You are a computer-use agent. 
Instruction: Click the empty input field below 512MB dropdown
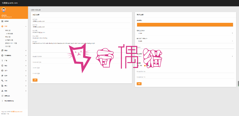pyautogui.click(x=185, y=47)
